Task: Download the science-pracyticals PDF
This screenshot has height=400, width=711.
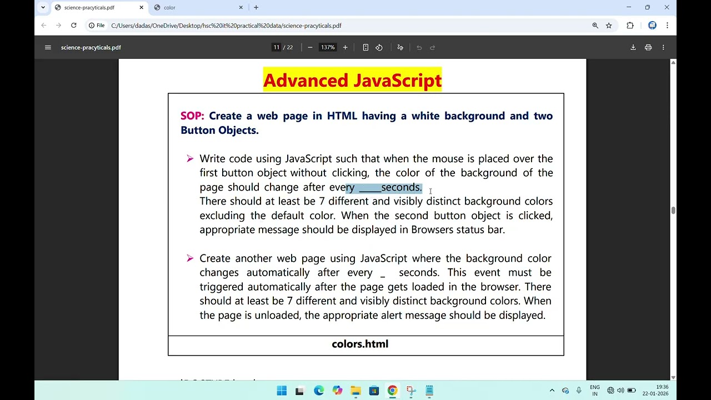Action: (633, 47)
